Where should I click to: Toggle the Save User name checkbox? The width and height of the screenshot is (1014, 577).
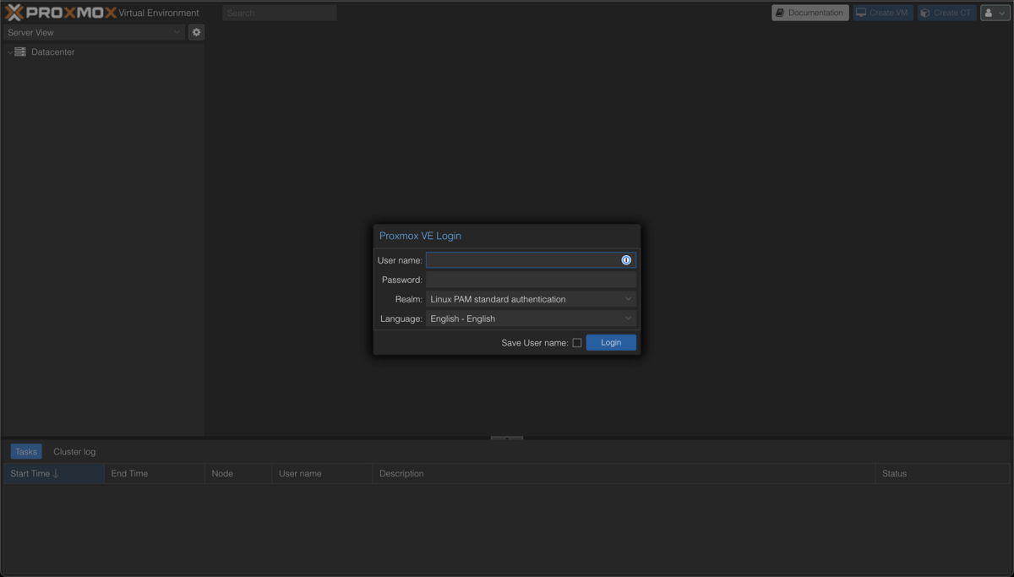577,343
